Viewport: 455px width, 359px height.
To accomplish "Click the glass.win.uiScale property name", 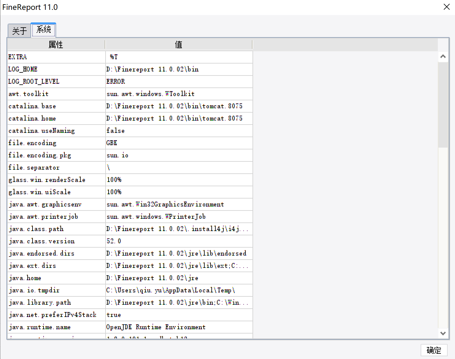I will coord(40,192).
